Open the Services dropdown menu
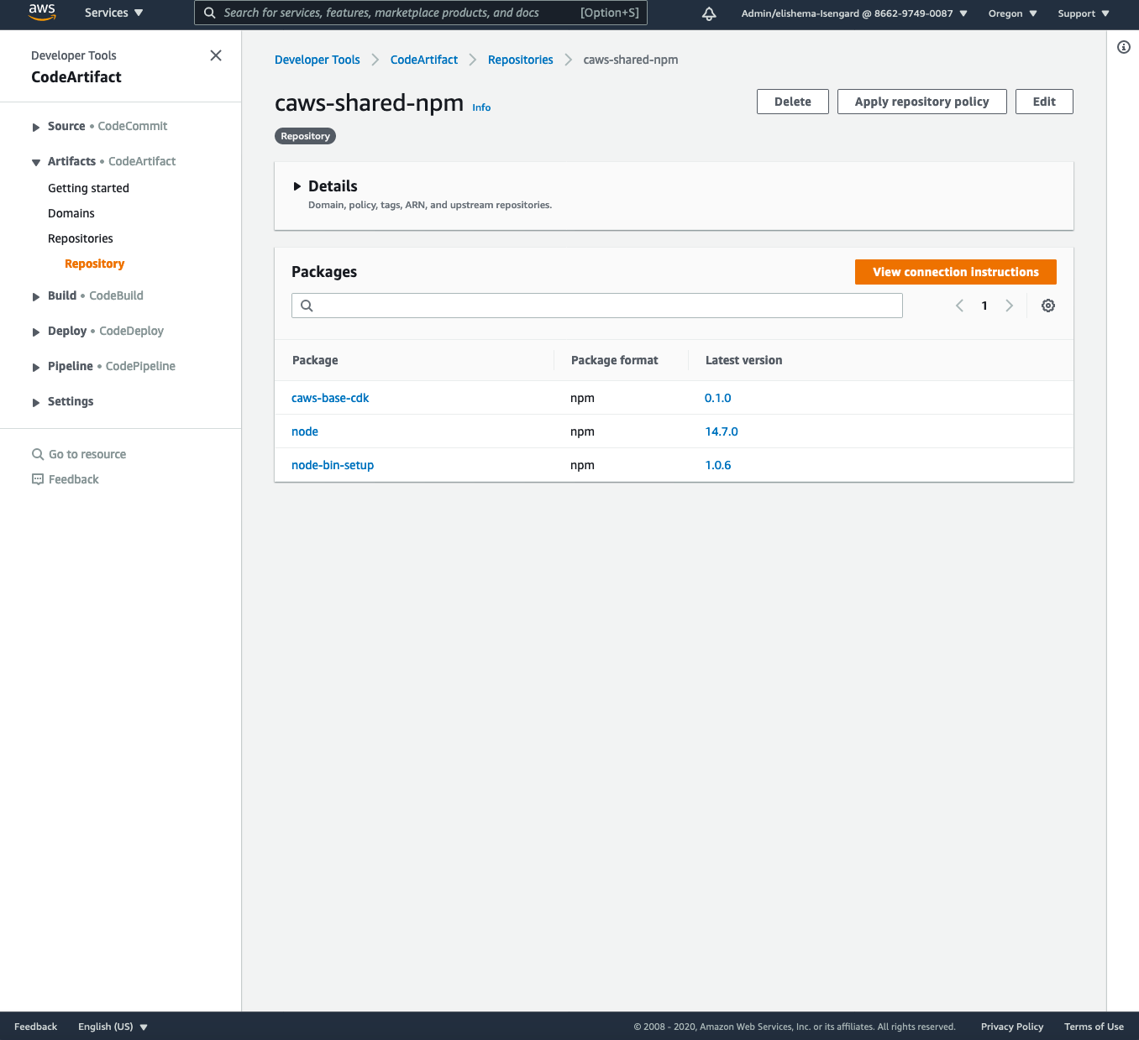1139x1040 pixels. click(114, 13)
